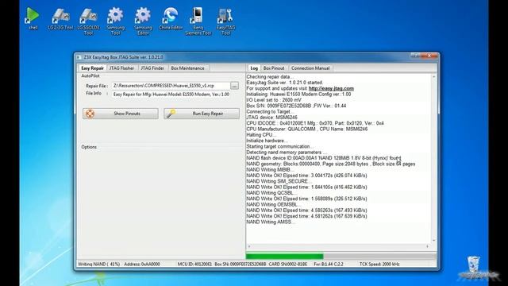Click the 'Checking repair data...' log line
This screenshot has height=286, width=508.
[270, 77]
